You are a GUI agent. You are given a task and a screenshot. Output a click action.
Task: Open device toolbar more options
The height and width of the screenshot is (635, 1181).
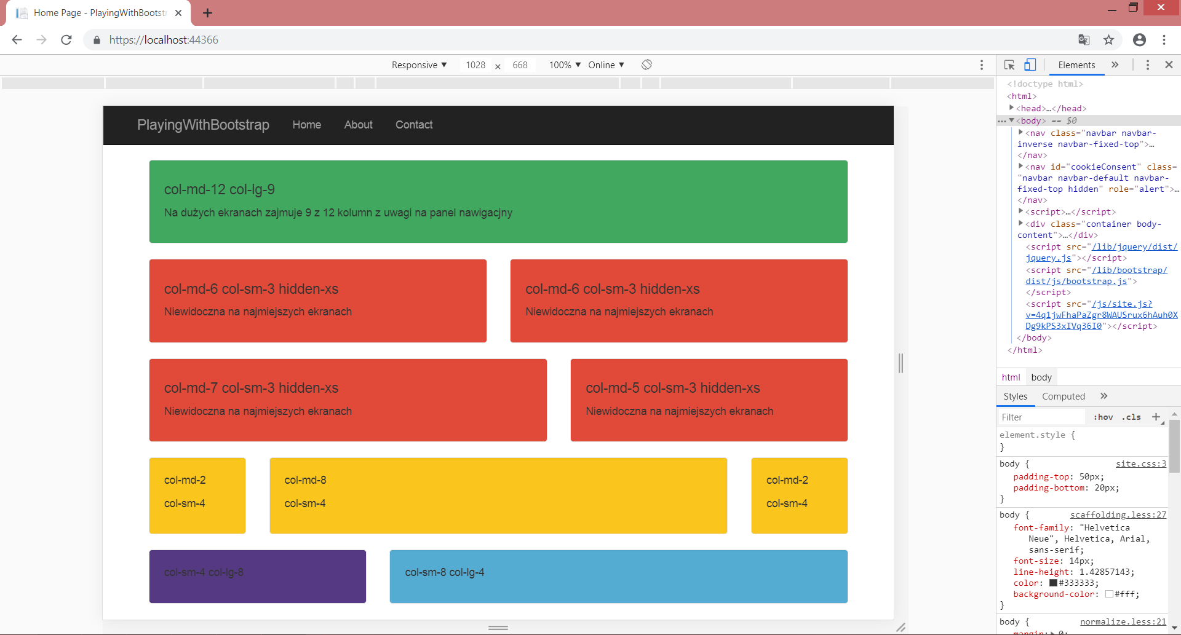pos(982,65)
